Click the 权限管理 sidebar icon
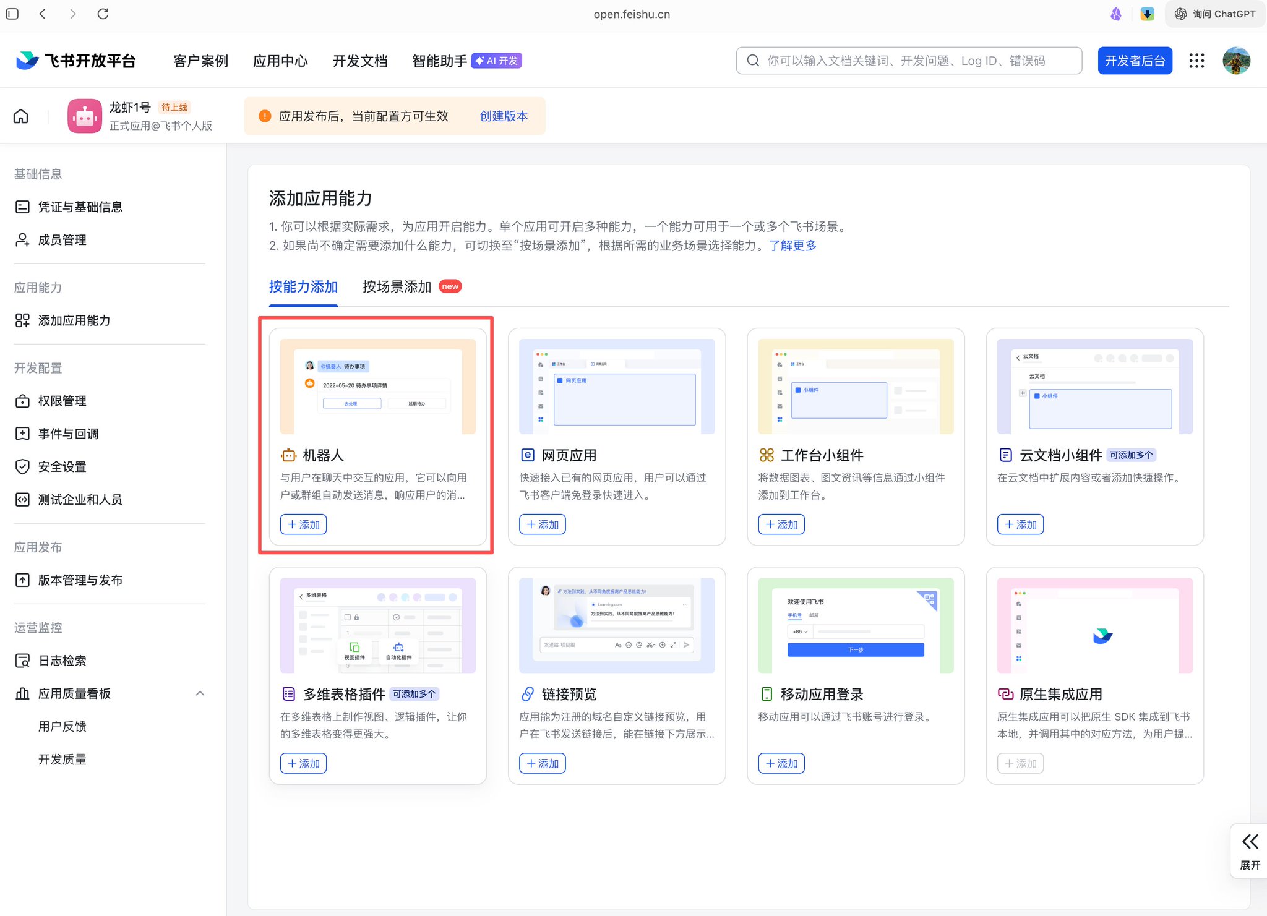This screenshot has height=916, width=1267. (x=22, y=401)
